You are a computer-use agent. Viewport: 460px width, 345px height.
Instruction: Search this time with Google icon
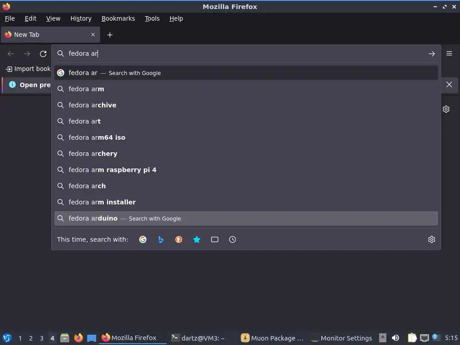pyautogui.click(x=143, y=239)
